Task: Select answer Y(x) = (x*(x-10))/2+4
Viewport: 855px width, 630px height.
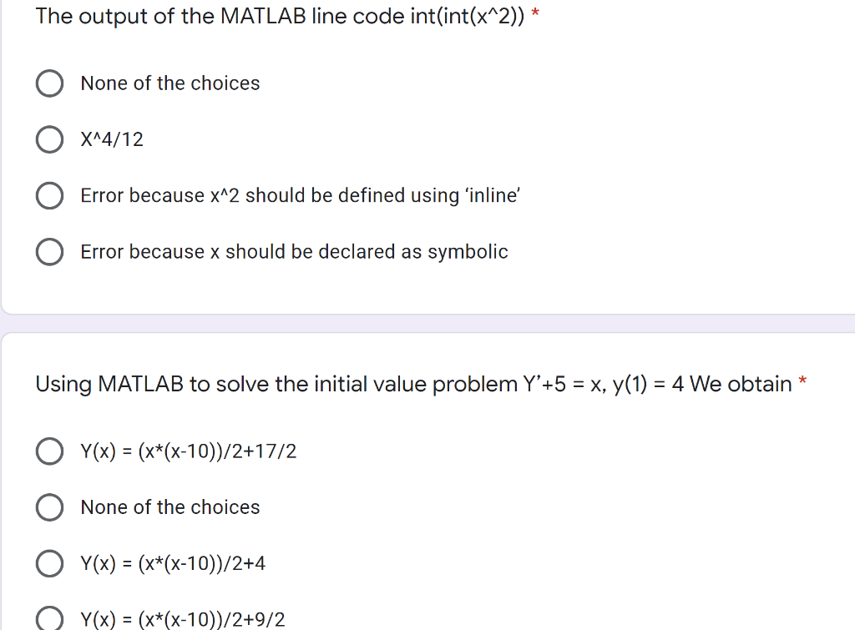Action: pyautogui.click(x=50, y=563)
